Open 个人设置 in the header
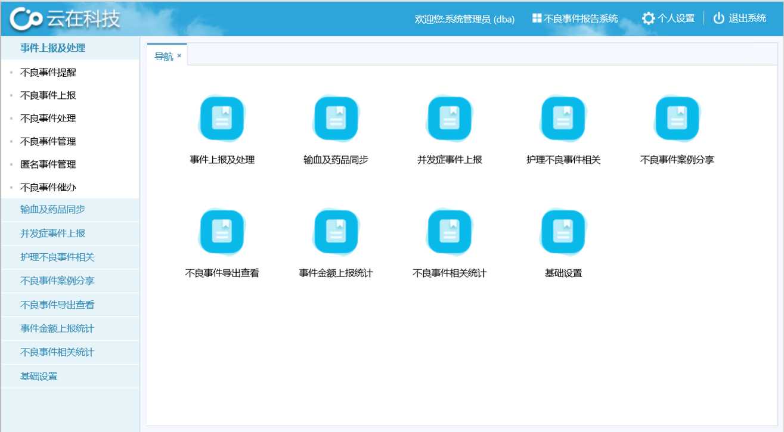Screen dimensions: 784x432 coord(668,18)
